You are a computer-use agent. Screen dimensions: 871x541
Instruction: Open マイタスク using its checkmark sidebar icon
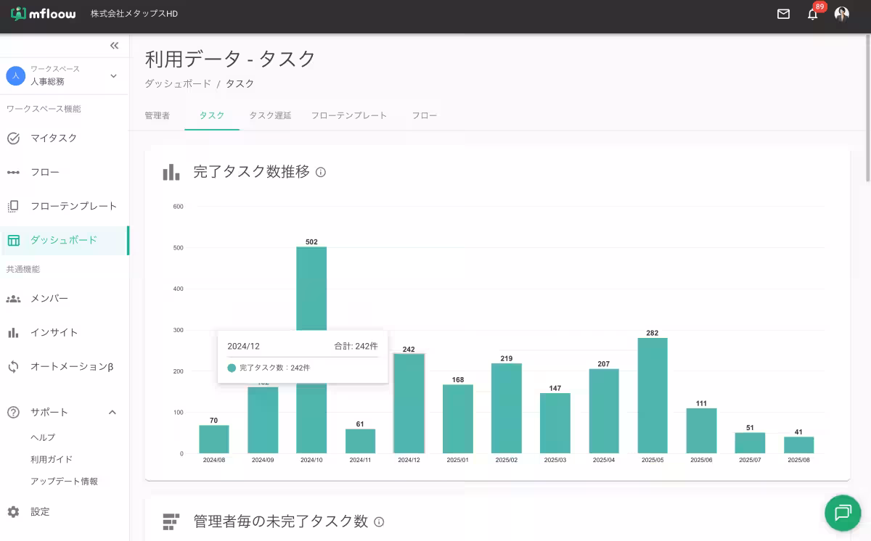(13, 138)
